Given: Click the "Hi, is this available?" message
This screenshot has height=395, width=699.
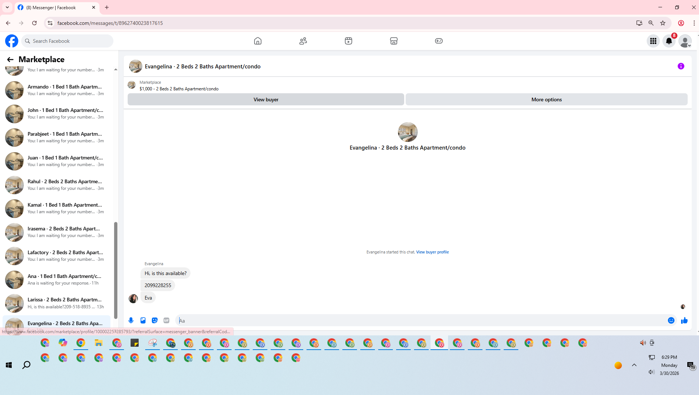Looking at the screenshot, I should [165, 273].
